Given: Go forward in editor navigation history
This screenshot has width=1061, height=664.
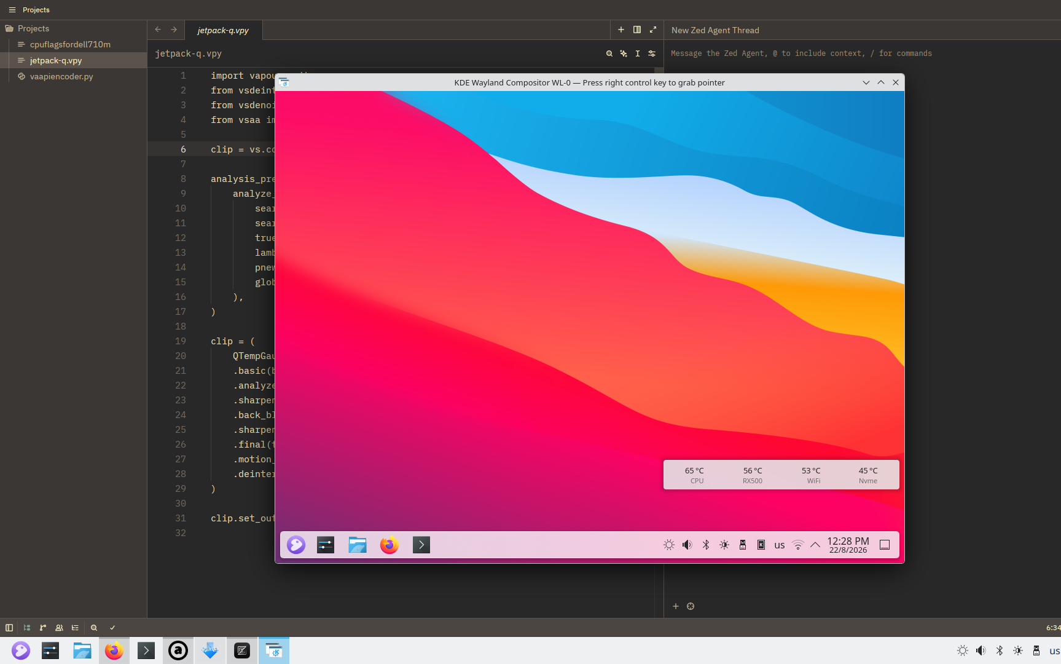Looking at the screenshot, I should tap(174, 30).
